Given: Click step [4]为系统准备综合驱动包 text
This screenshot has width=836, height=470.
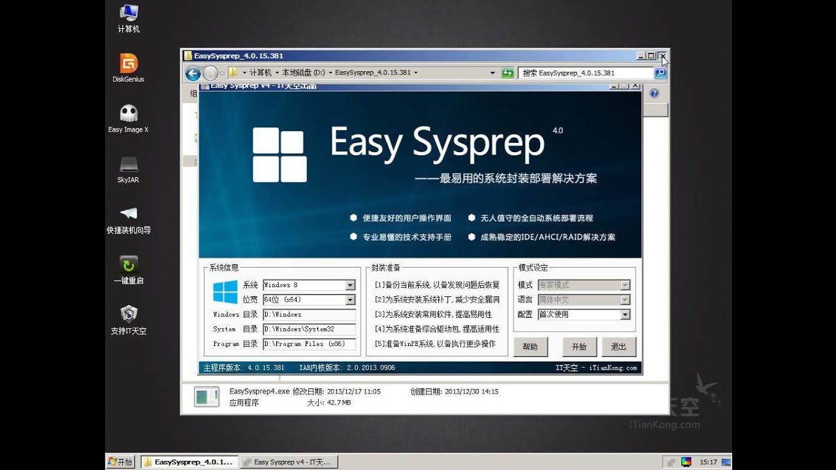Looking at the screenshot, I should pyautogui.click(x=437, y=329).
